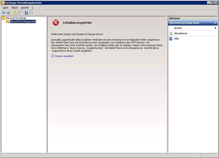Click the 'Fehler beim Suchen nach lokalem Exchange-Server:' line
This screenshot has width=219, height=158.
point(77,34)
